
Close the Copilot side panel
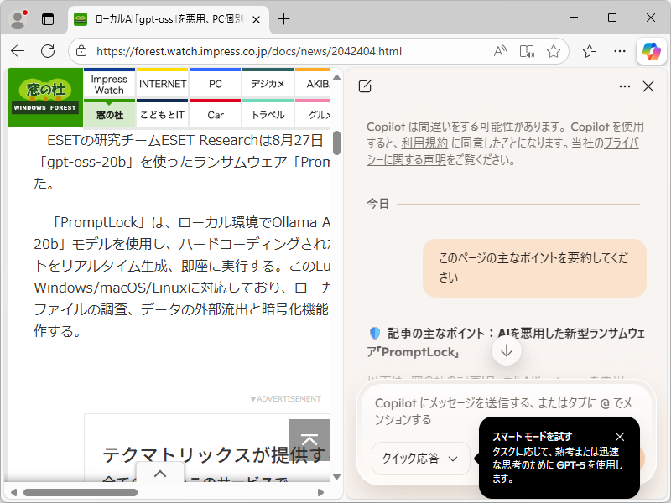click(648, 86)
